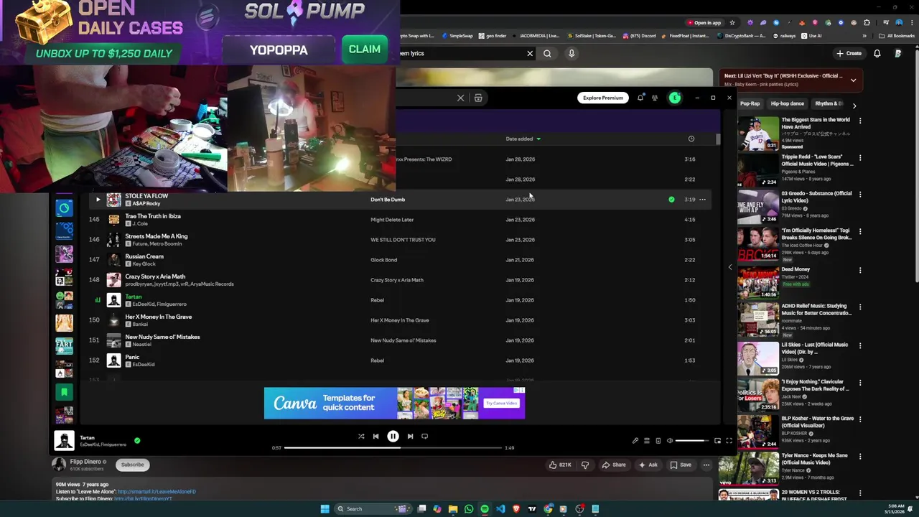919x517 pixels.
Task: Skip to previous track in Spotify
Action: (375, 436)
